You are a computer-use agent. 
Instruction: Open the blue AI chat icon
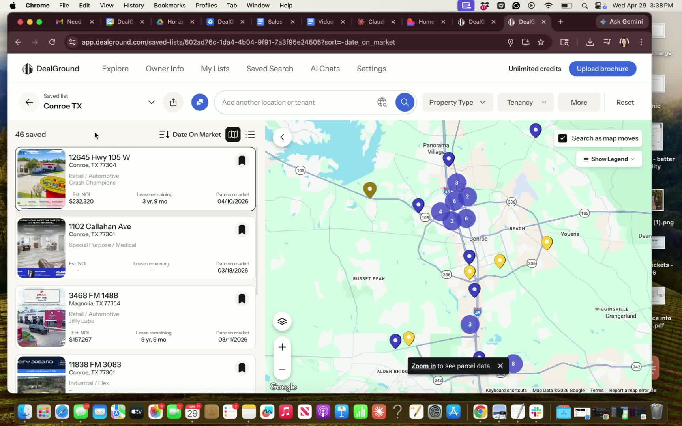pyautogui.click(x=200, y=102)
